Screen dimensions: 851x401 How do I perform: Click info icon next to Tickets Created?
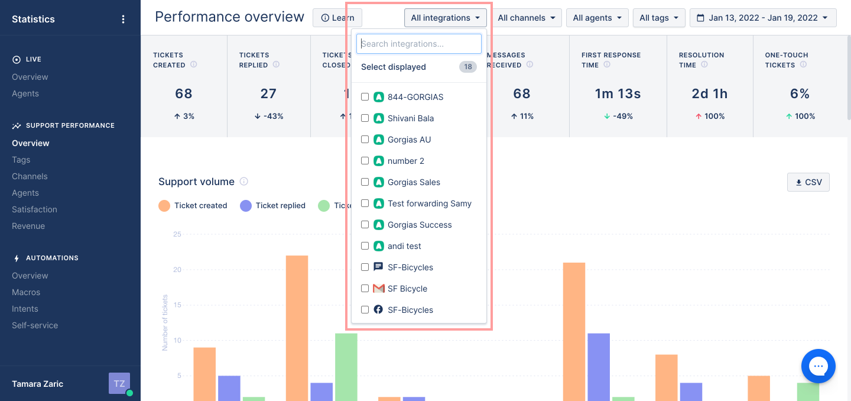pyautogui.click(x=193, y=65)
